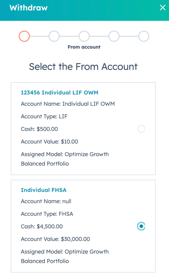Select the Individual LIF OWM radio button
This screenshot has height=276, width=169.
141,129
